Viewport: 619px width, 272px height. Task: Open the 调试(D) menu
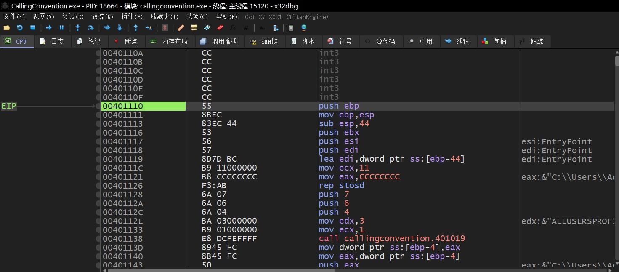pos(73,17)
